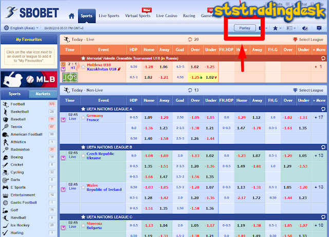Select League for Today Live

[x=308, y=40]
